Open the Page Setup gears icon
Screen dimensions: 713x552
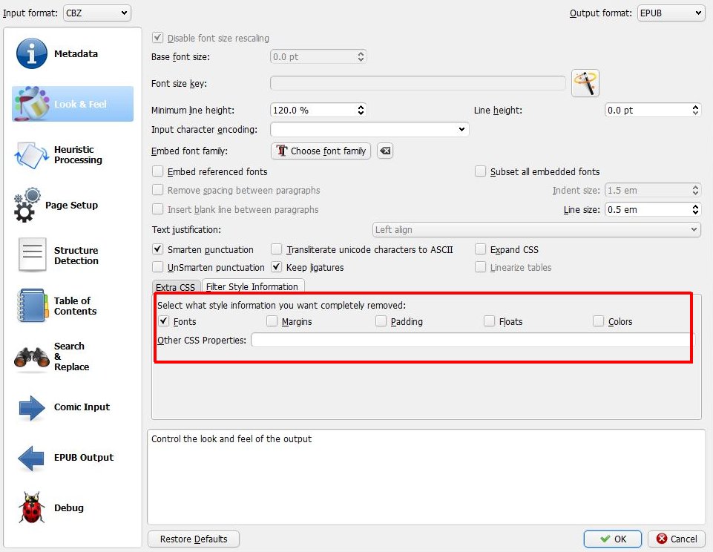27,205
